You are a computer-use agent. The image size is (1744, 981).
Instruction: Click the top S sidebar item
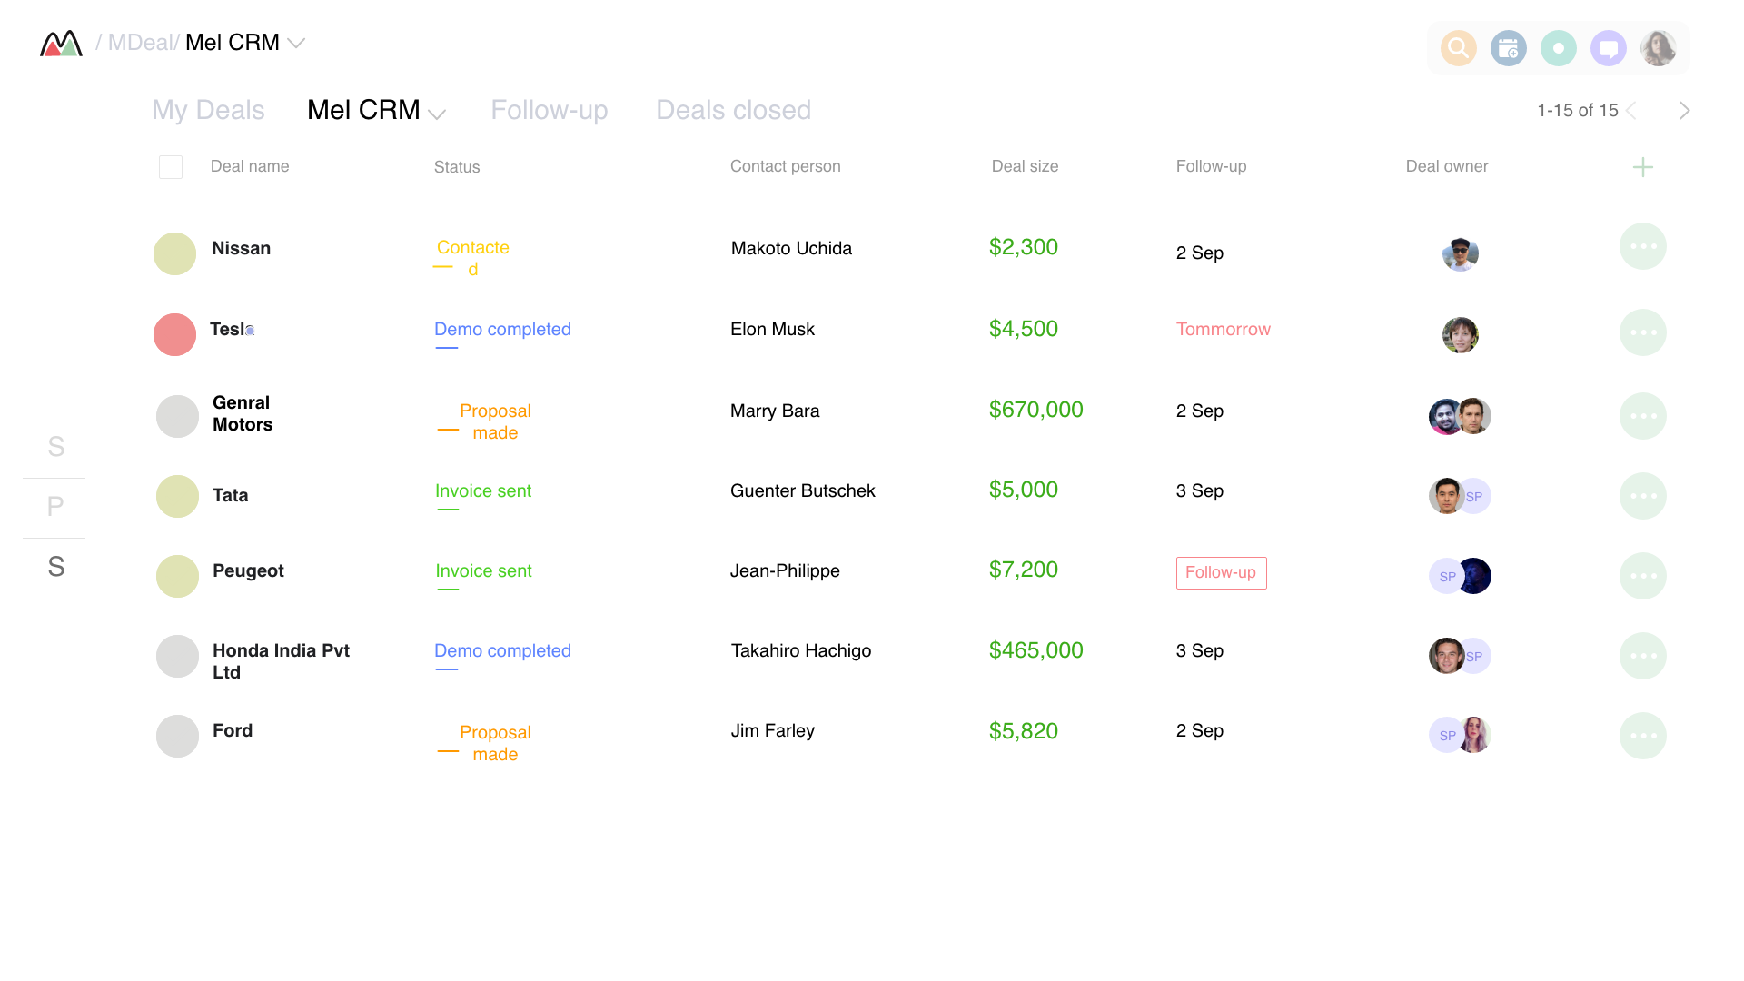(x=55, y=447)
